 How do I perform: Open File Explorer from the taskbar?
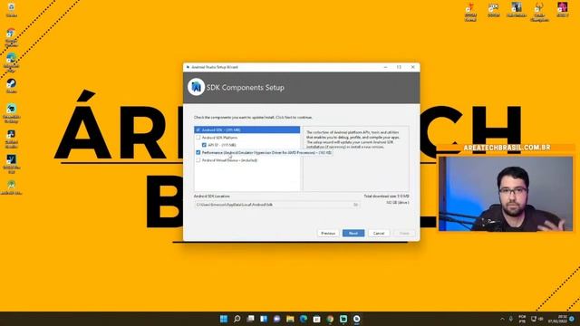[x=290, y=319]
